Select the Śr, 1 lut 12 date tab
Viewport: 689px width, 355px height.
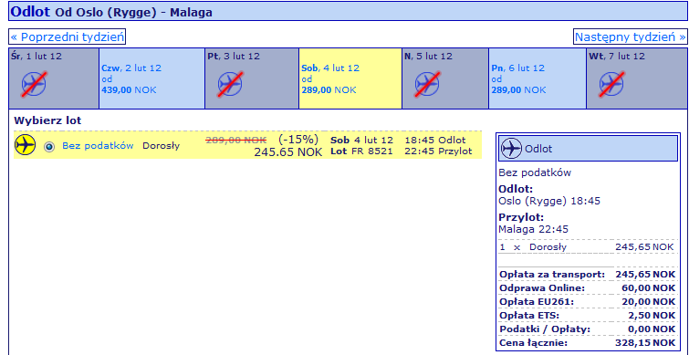[x=54, y=78]
